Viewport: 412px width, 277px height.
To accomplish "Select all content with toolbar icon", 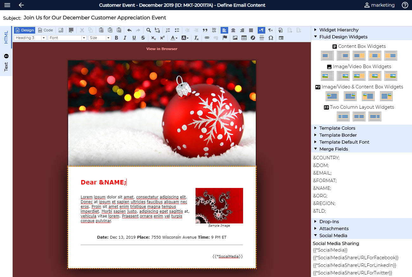I will click(x=71, y=30).
